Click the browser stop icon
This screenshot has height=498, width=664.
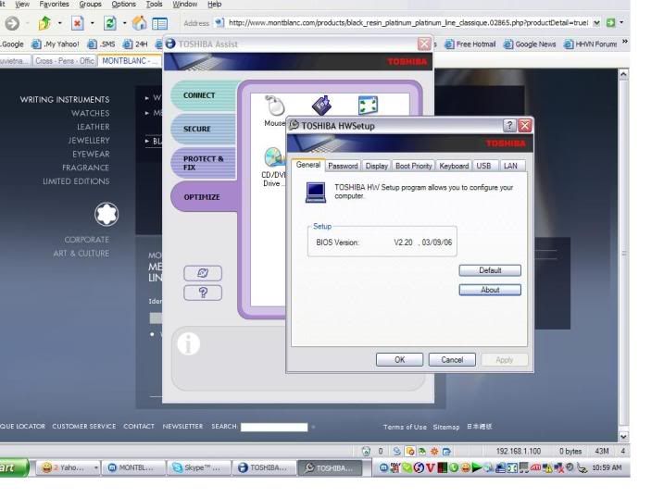[x=78, y=23]
